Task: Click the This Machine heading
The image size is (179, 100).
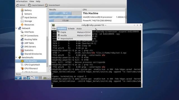Action: point(91,13)
